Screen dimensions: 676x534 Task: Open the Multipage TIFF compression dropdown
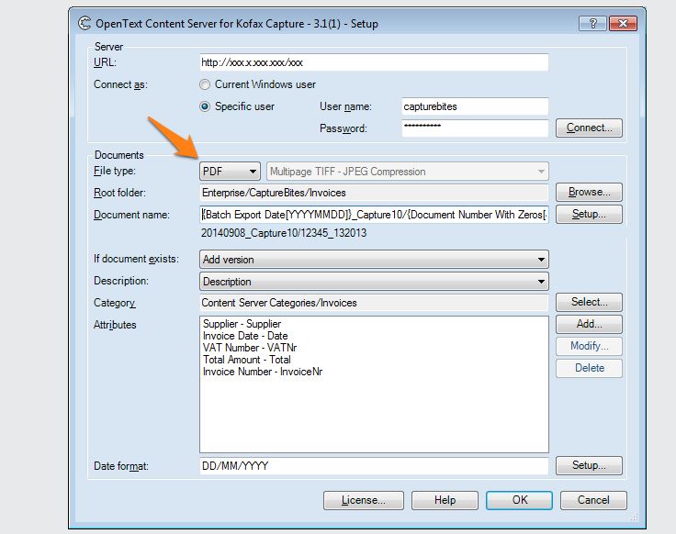pos(408,172)
